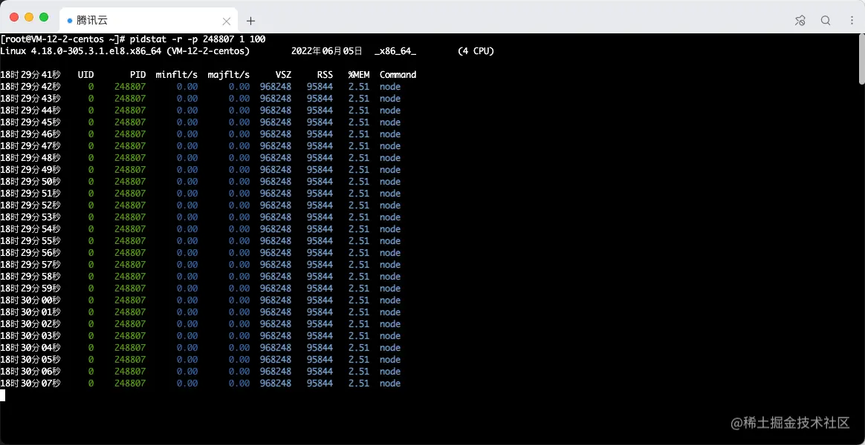Click timestamp 18时30分02秒
Screen dimensions: 865x445
(30, 323)
